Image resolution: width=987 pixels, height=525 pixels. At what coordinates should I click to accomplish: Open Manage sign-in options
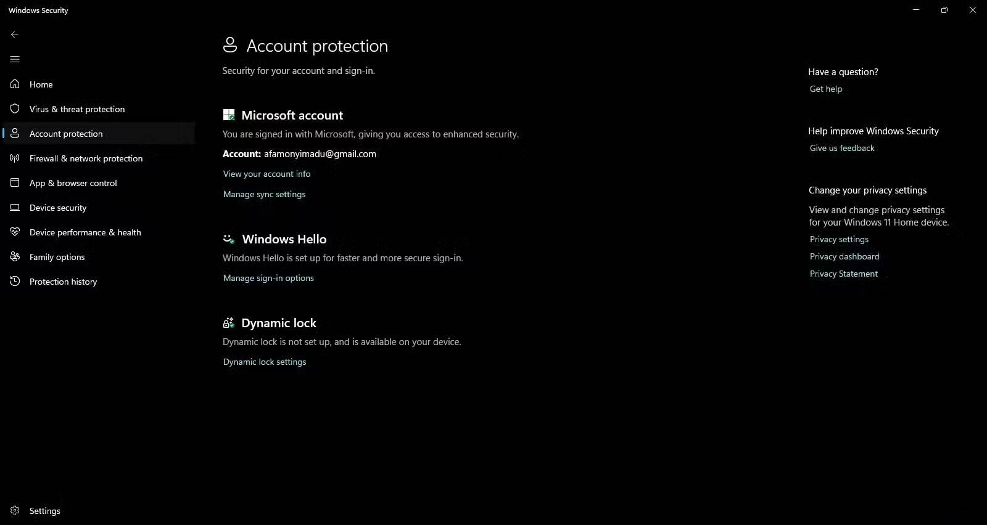268,278
